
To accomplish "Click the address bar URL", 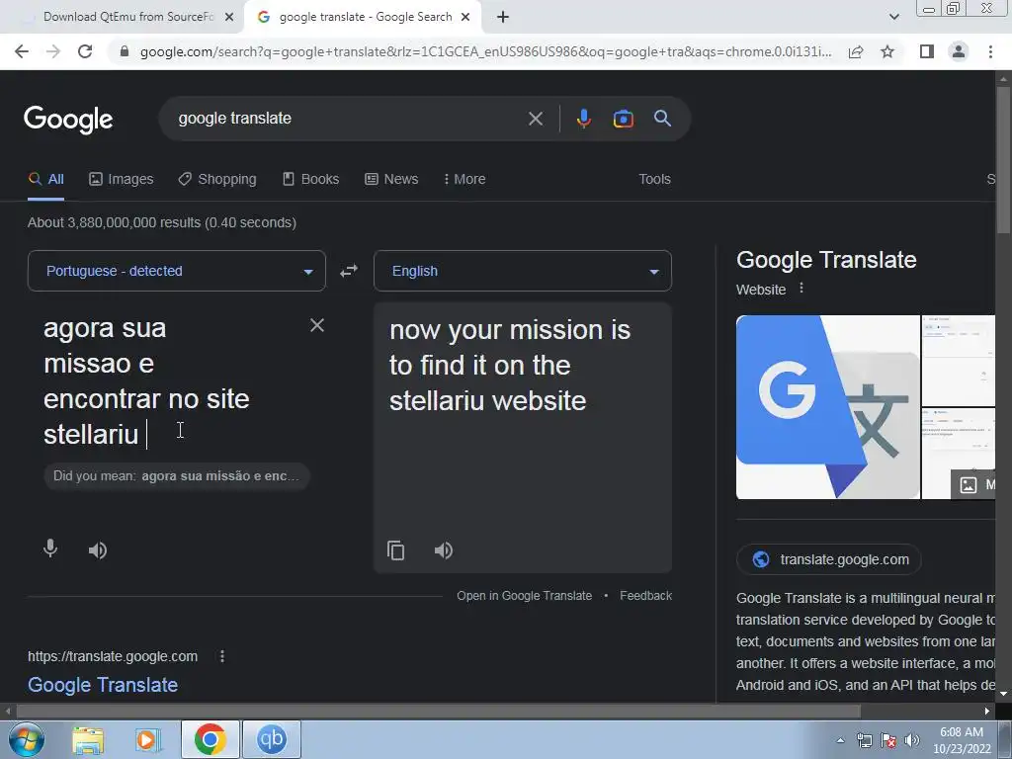I will coord(485,51).
